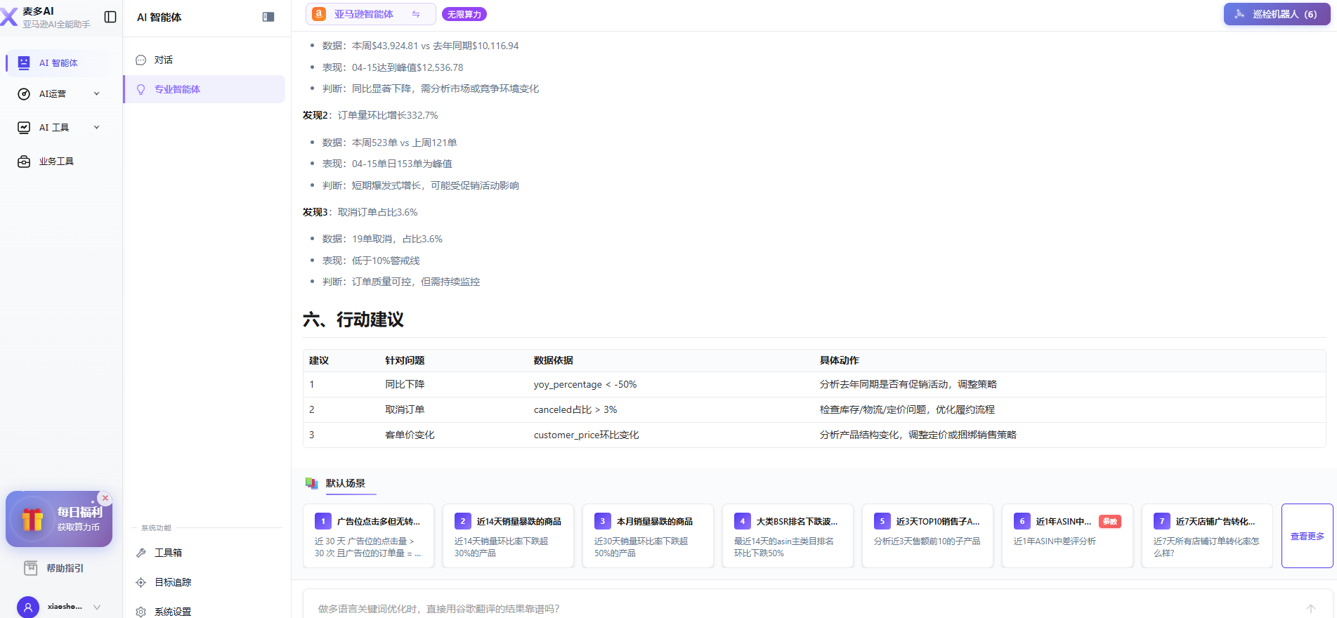Switch agent via 亚马逊智能体 swap arrows icon
Screen dimensions: 1337x618
coord(416,14)
